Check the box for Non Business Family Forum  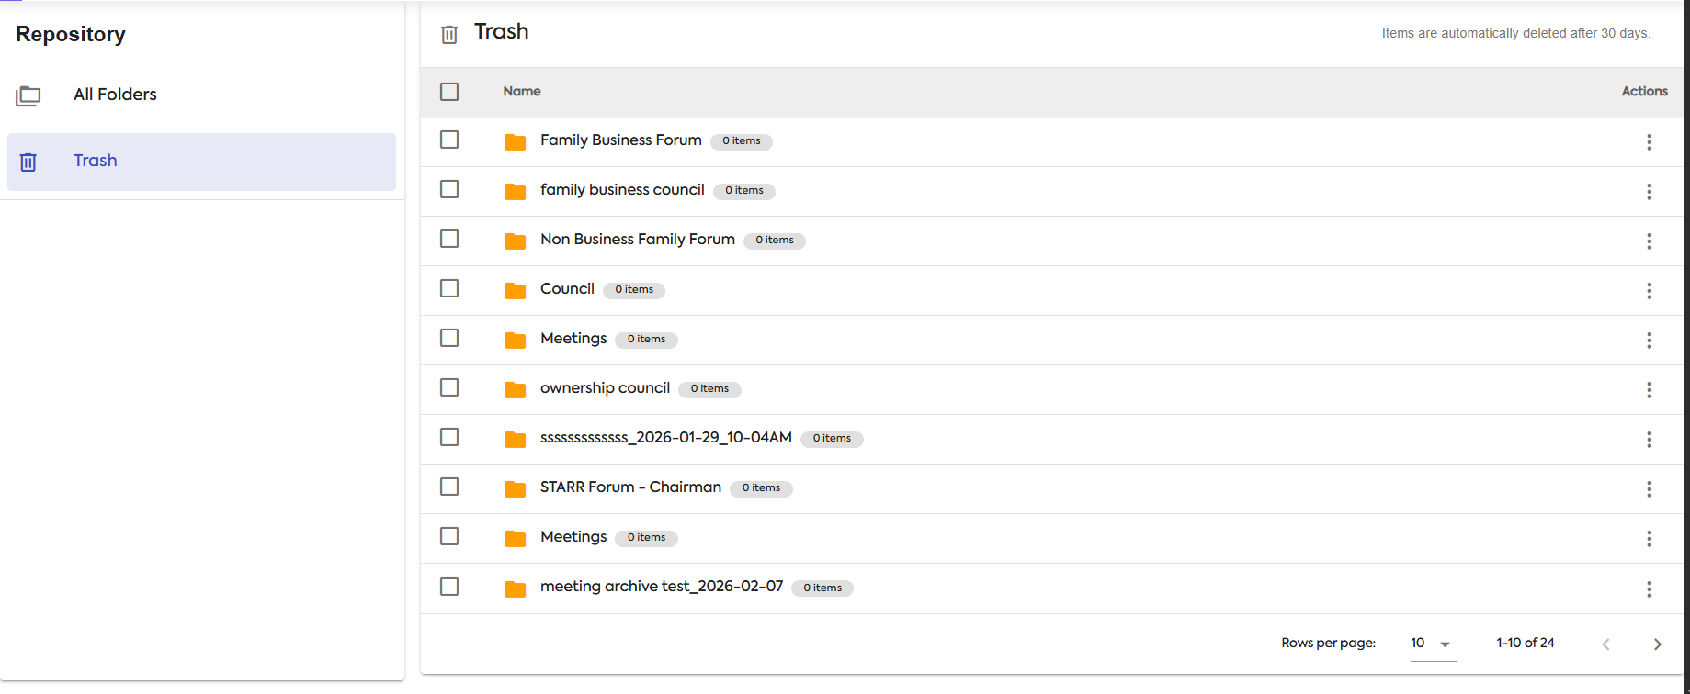click(449, 239)
